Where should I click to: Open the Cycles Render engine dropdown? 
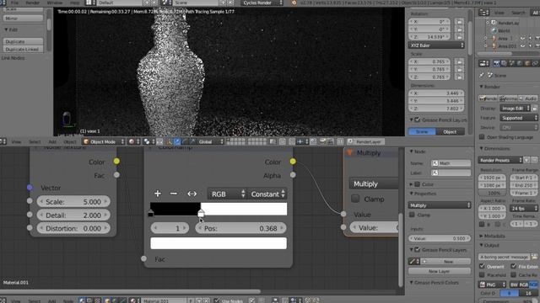click(262, 3)
